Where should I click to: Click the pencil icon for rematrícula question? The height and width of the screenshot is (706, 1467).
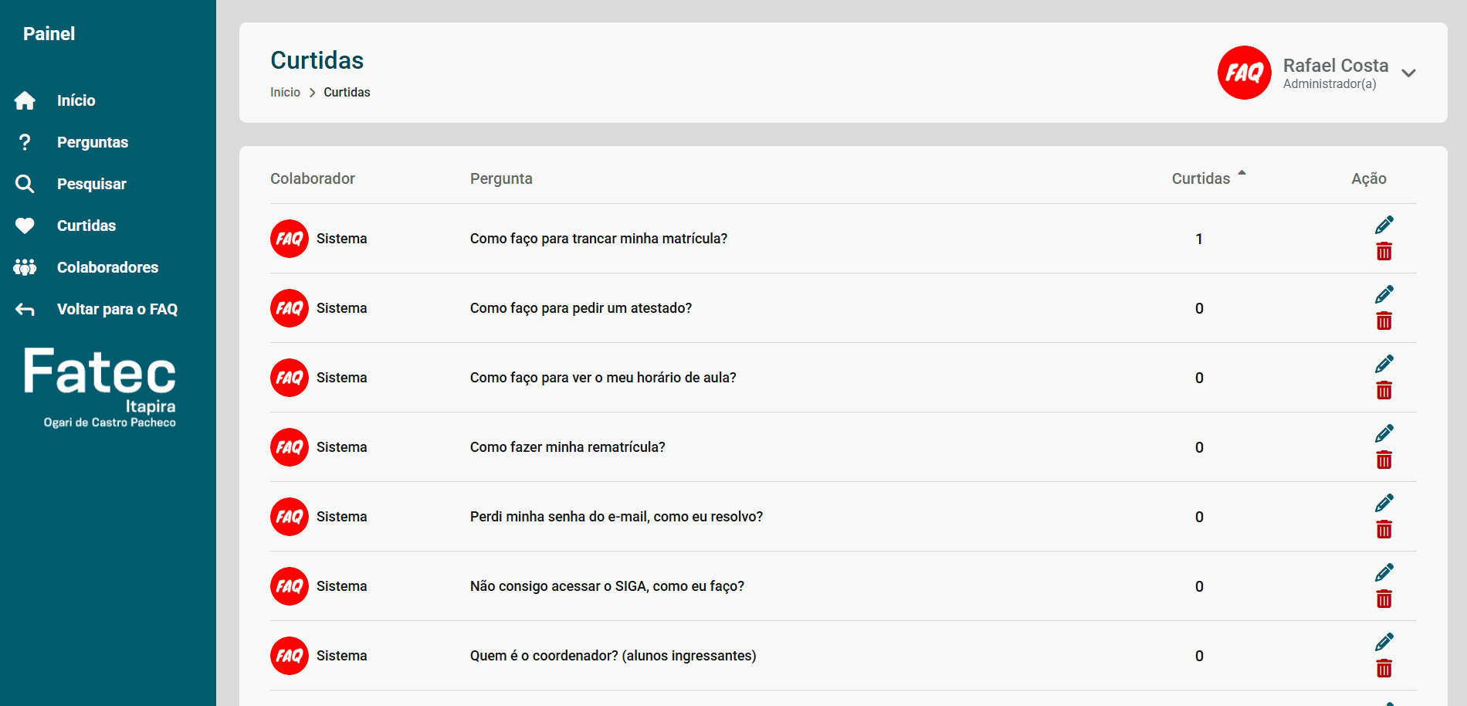tap(1384, 433)
